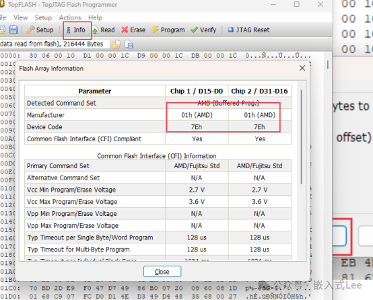The image size is (373, 300).
Task: Click the hex row at address 01C0
Action: click(156, 288)
